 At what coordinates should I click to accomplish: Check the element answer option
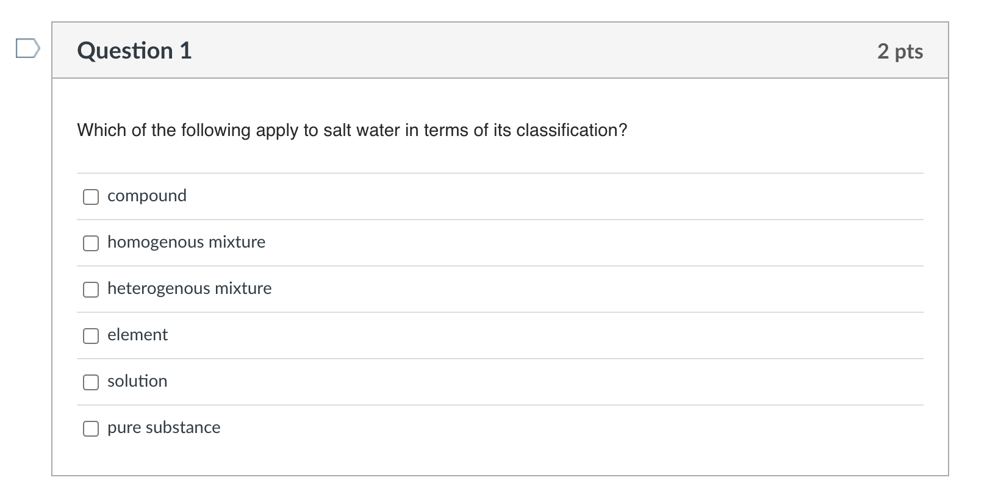(90, 336)
